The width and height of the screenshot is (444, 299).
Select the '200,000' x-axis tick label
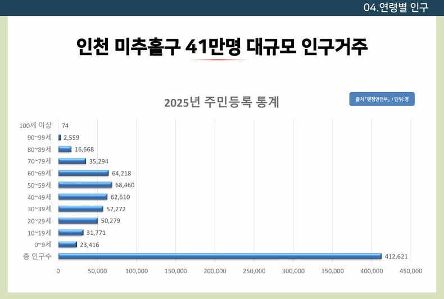(215, 271)
